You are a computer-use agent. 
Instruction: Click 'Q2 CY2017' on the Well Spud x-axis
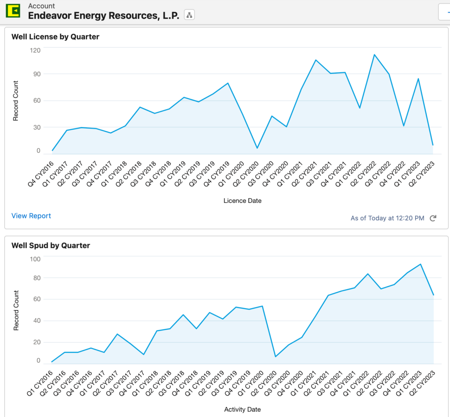click(106, 383)
